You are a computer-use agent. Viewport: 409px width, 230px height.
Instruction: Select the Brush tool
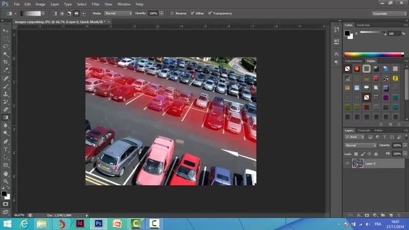pyautogui.click(x=6, y=86)
